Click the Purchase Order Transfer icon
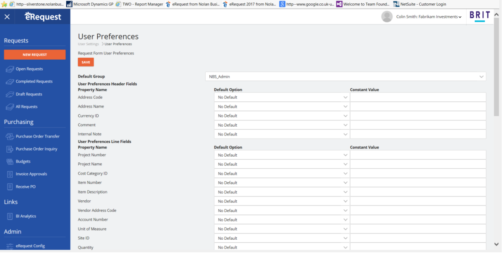This screenshot has width=502, height=253. tap(10, 137)
